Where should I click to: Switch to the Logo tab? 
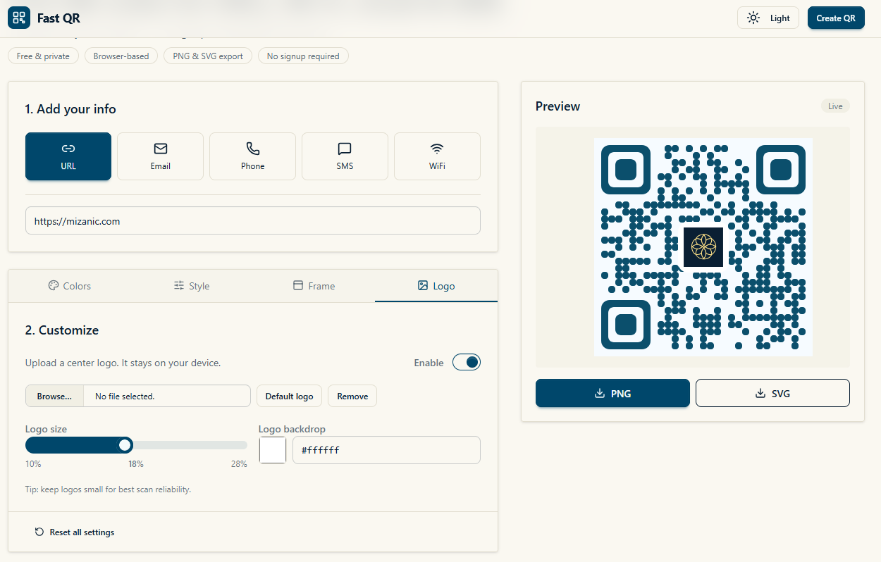click(x=436, y=286)
